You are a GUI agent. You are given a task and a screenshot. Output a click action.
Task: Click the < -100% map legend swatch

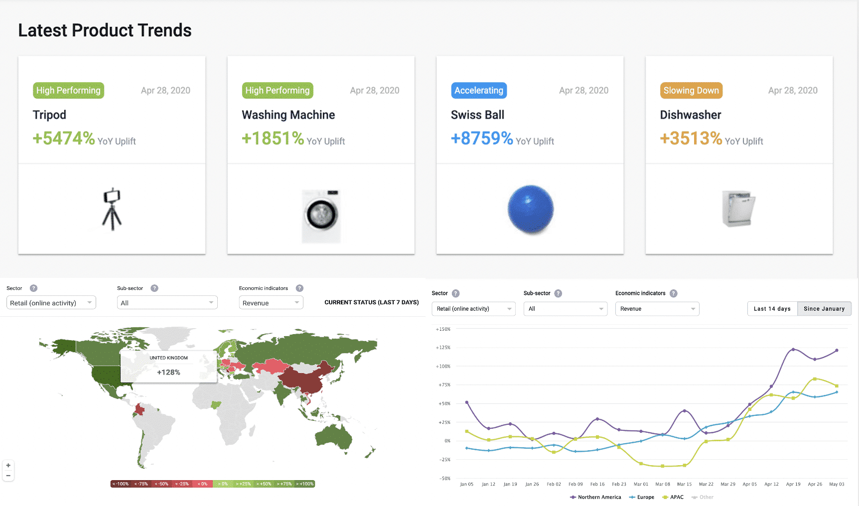tap(121, 484)
